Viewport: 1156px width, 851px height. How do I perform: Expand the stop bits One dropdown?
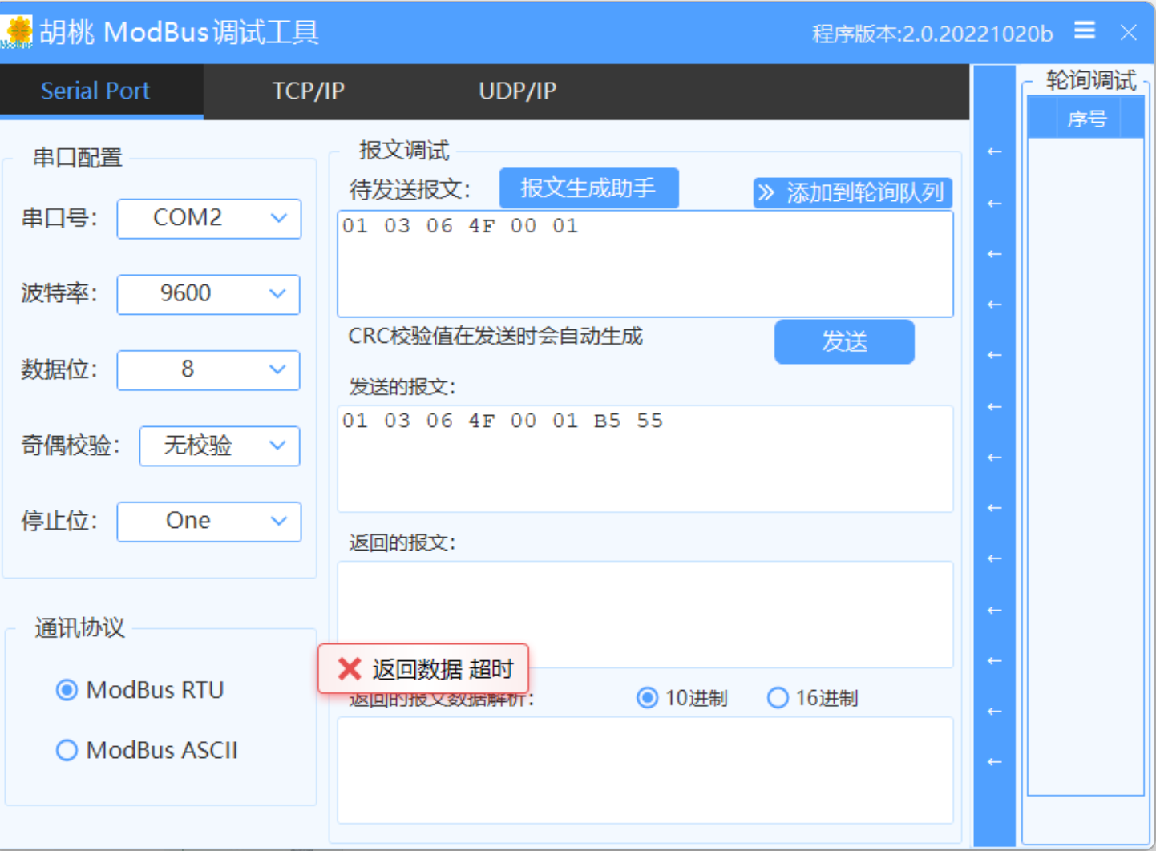click(209, 522)
